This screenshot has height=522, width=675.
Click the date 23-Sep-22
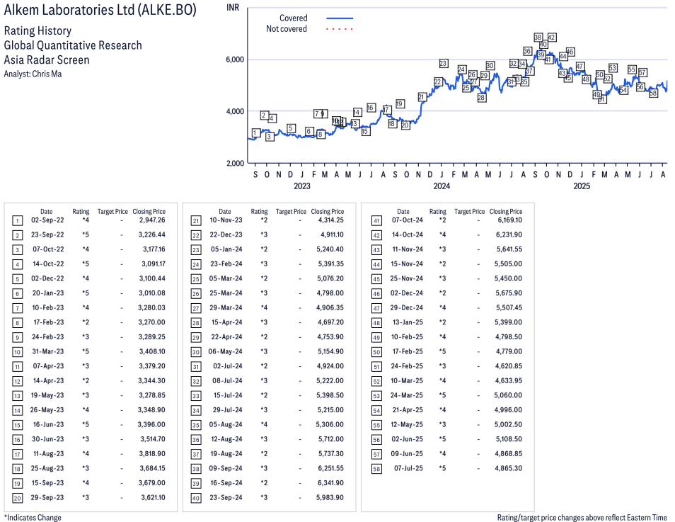click(x=47, y=235)
